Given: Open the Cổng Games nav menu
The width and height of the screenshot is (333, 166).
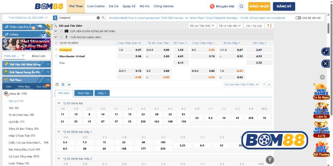Looking at the screenshot, I should tap(164, 6).
